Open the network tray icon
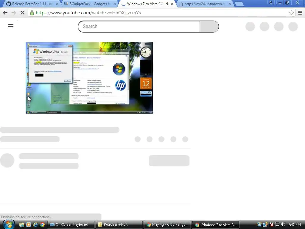The height and width of the screenshot is (229, 305). 277,225
